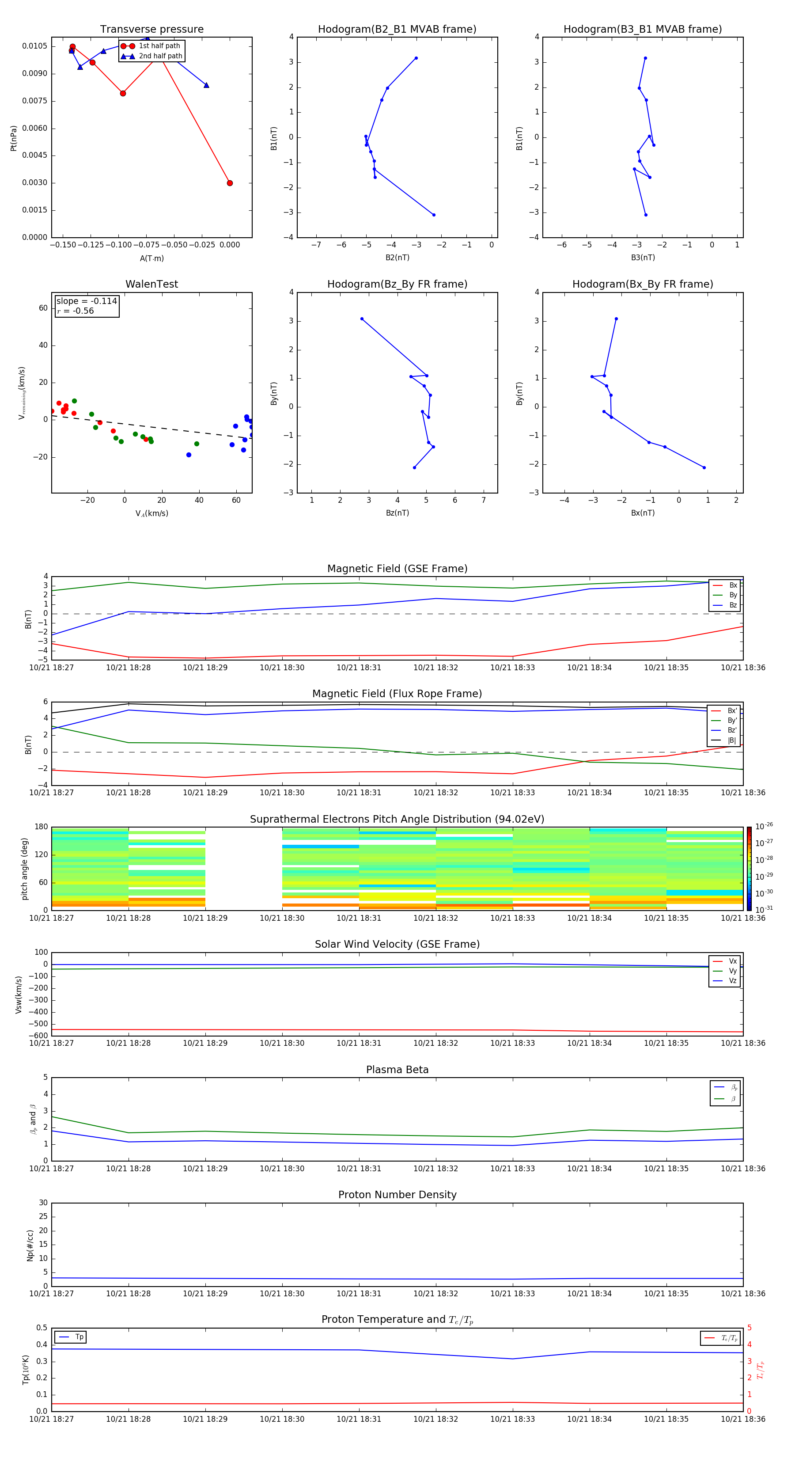This screenshot has width=795, height=1458.
Task: Click the '|B|' entry in flux rope legend
Action: coord(724,740)
